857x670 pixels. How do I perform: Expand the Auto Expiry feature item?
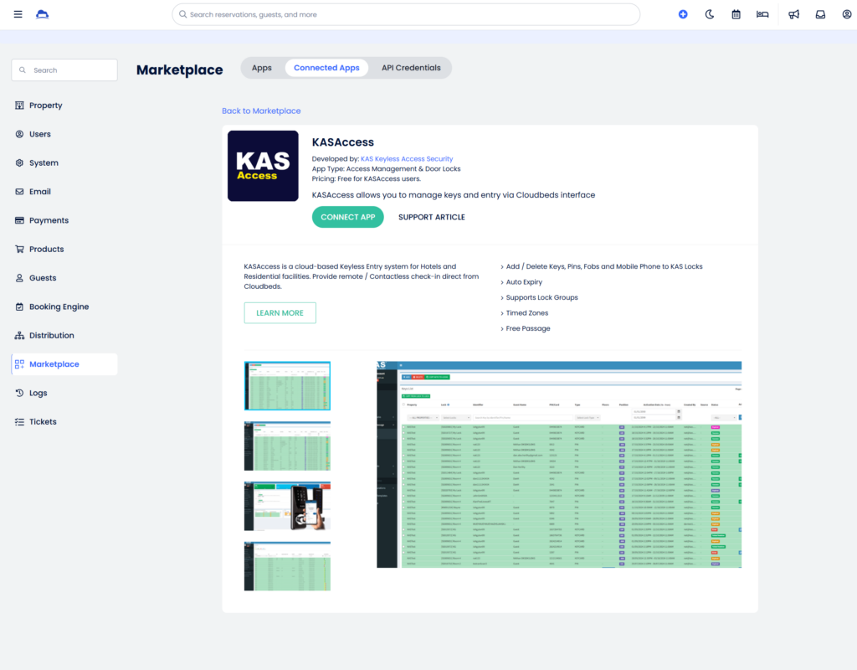click(x=522, y=281)
